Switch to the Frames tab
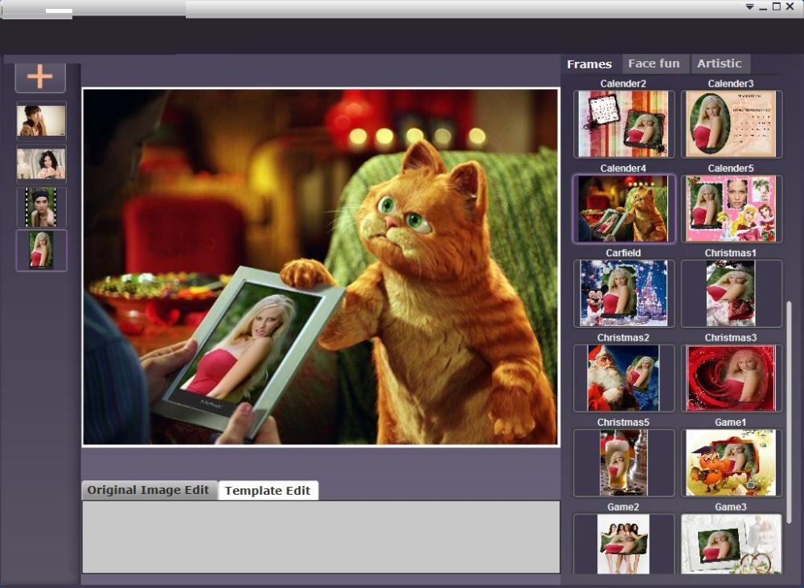Screen dimensions: 804x588 click(589, 64)
